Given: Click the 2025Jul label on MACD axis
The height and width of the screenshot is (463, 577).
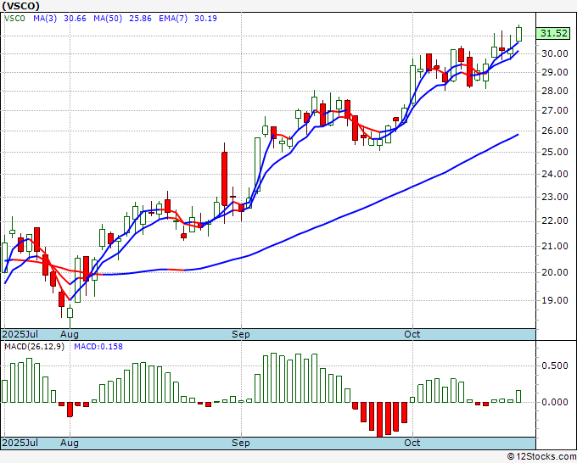Looking at the screenshot, I should [20, 443].
